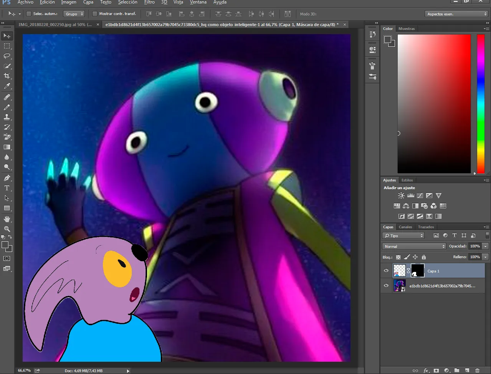The image size is (491, 374).
Task: Select the Zoom tool in the toolbox
Action: click(7, 229)
